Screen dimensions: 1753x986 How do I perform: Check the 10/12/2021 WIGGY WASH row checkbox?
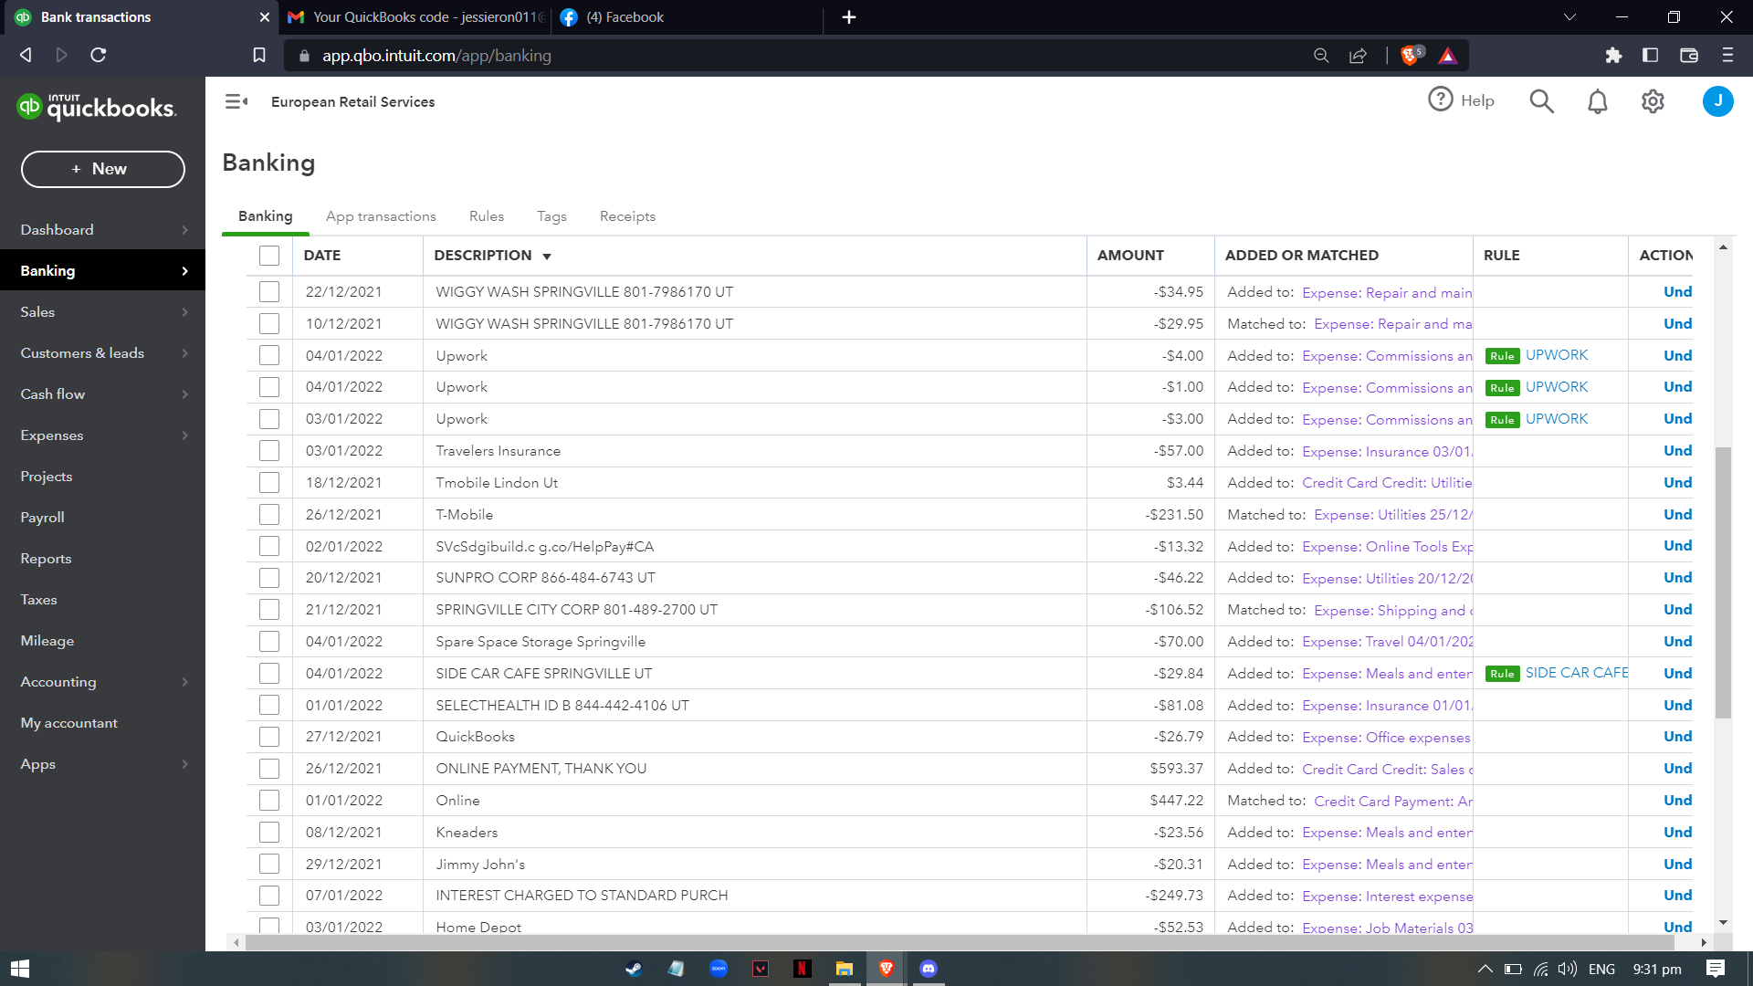coord(268,324)
